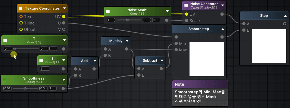Open Smoothness node hamburger menu
This screenshot has width=290, height=108.
[5, 80]
